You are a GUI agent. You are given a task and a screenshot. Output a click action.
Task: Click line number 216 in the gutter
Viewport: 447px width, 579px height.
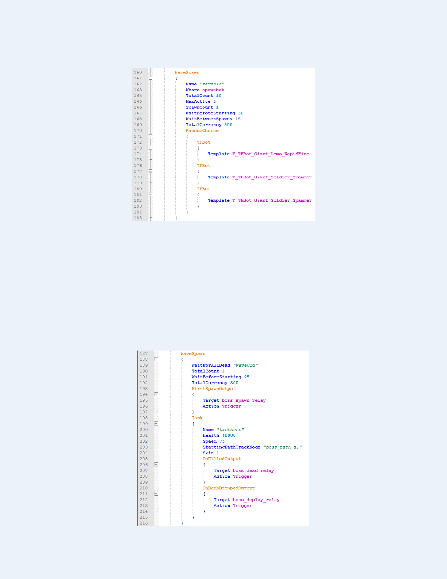click(x=144, y=523)
